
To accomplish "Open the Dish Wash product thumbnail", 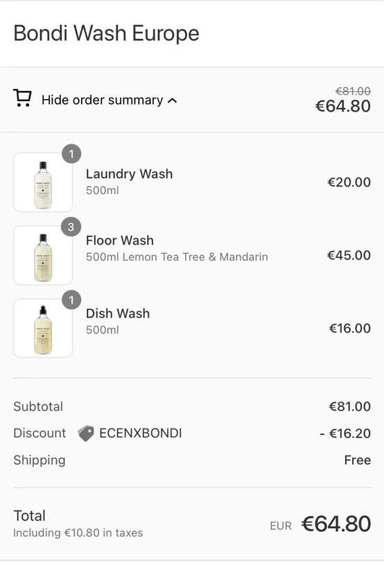I will tap(43, 328).
